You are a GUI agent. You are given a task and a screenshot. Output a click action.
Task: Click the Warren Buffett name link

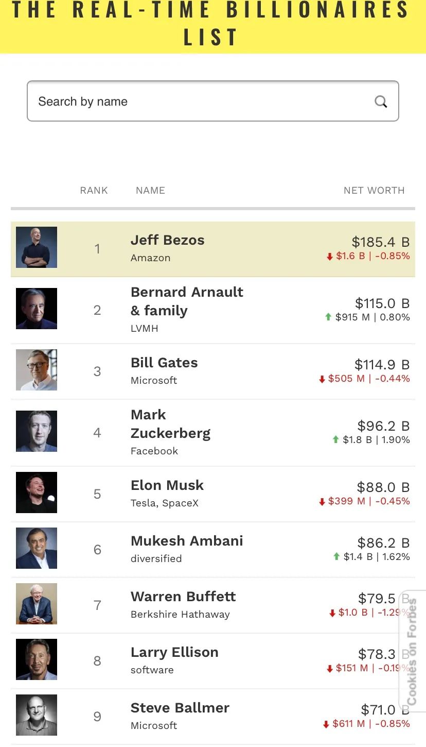click(183, 597)
